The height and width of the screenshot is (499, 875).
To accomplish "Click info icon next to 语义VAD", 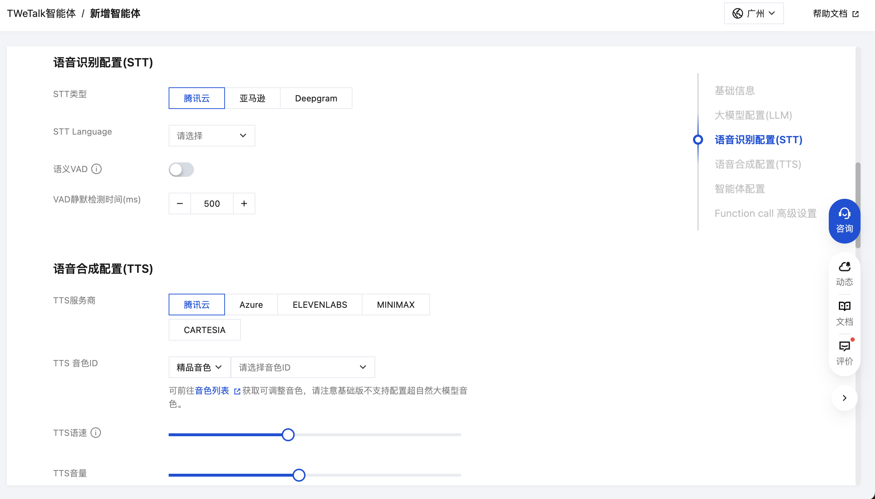I will (x=96, y=169).
